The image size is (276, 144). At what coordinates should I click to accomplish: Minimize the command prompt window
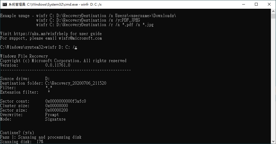(x=243, y=4)
